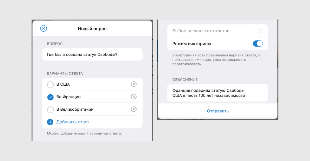Remove the В Великобритании answer option
310x161 pixels.
[x=134, y=109]
